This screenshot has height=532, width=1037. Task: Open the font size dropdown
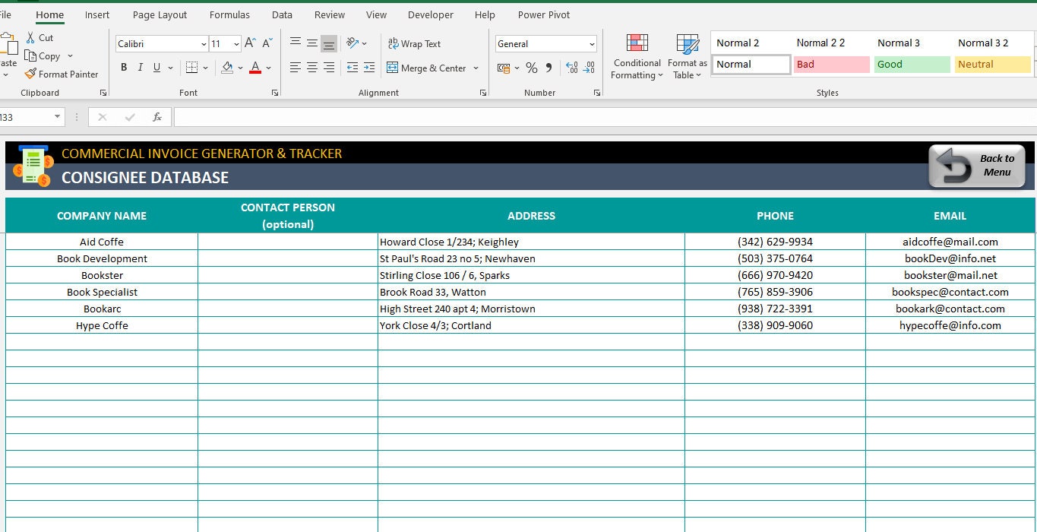click(235, 43)
